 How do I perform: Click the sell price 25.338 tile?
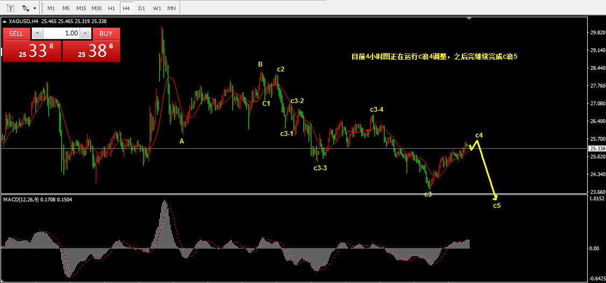32,51
